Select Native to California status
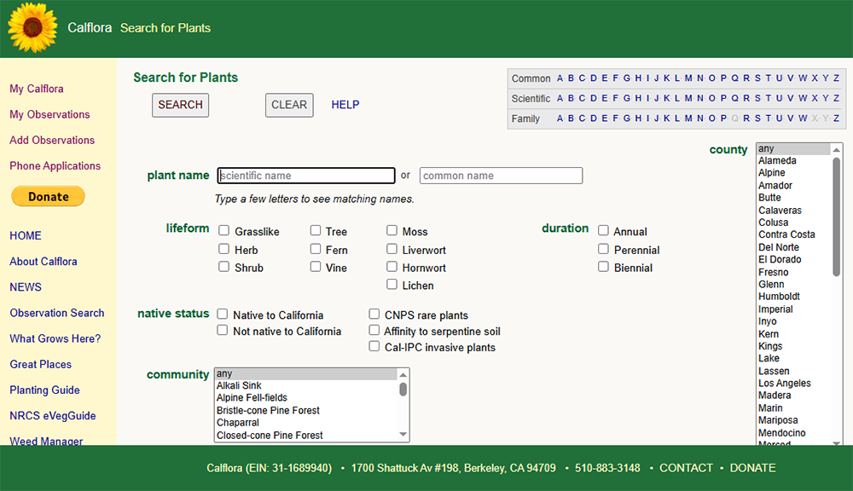Image resolution: width=853 pixels, height=491 pixels. 223,315
